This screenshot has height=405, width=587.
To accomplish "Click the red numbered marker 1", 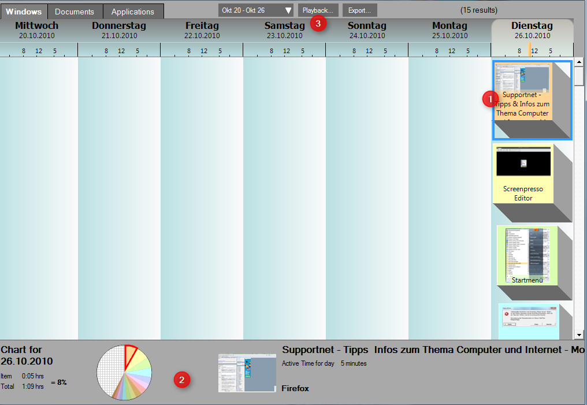I will [x=490, y=99].
